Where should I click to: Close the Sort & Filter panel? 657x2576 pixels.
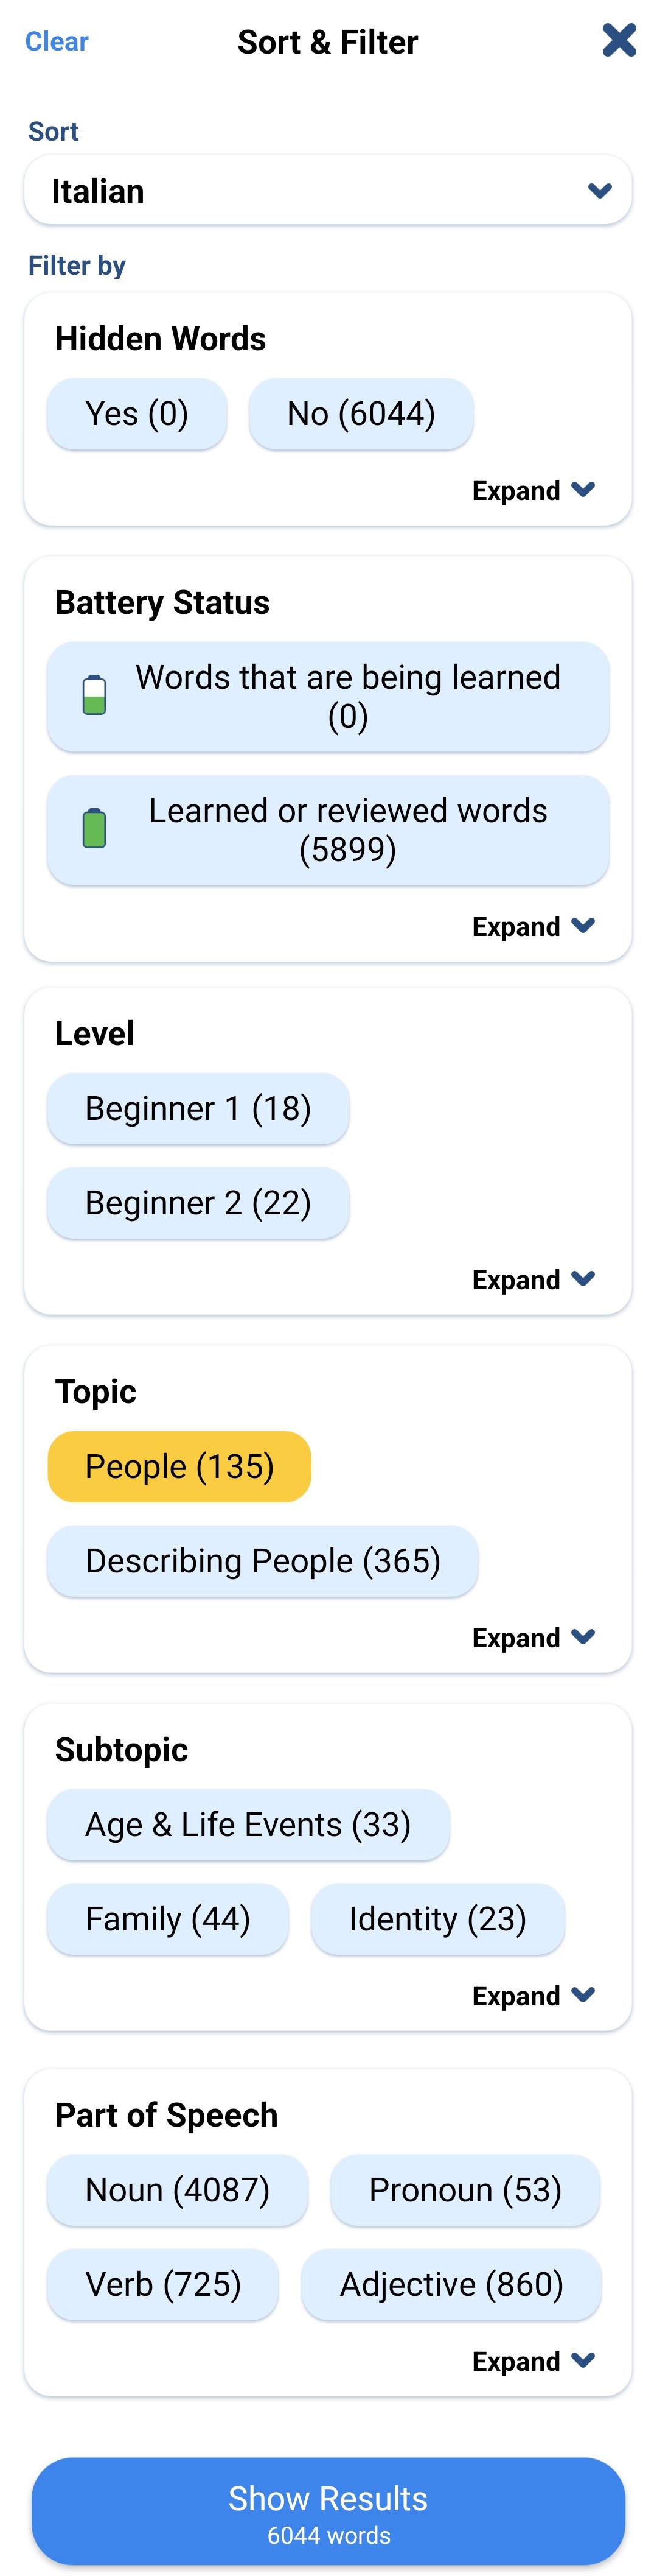(619, 40)
